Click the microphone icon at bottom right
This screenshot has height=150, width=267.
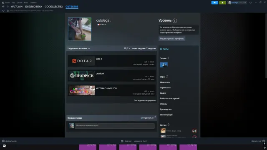264,144
